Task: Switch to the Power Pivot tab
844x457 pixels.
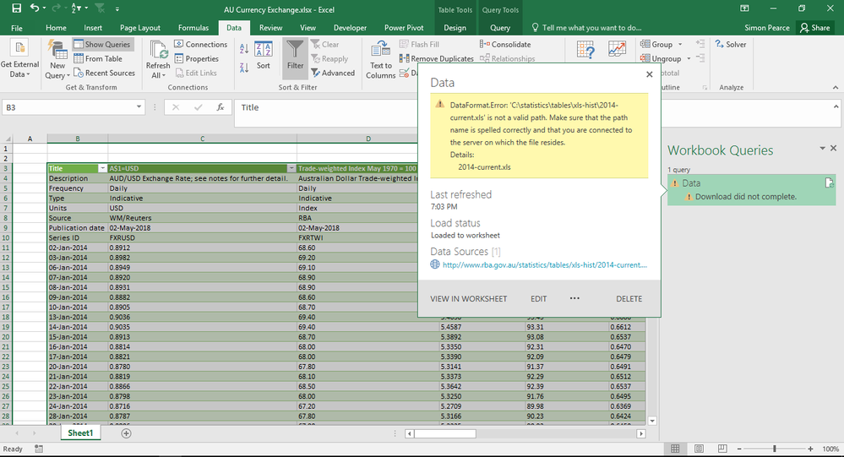Action: click(404, 27)
